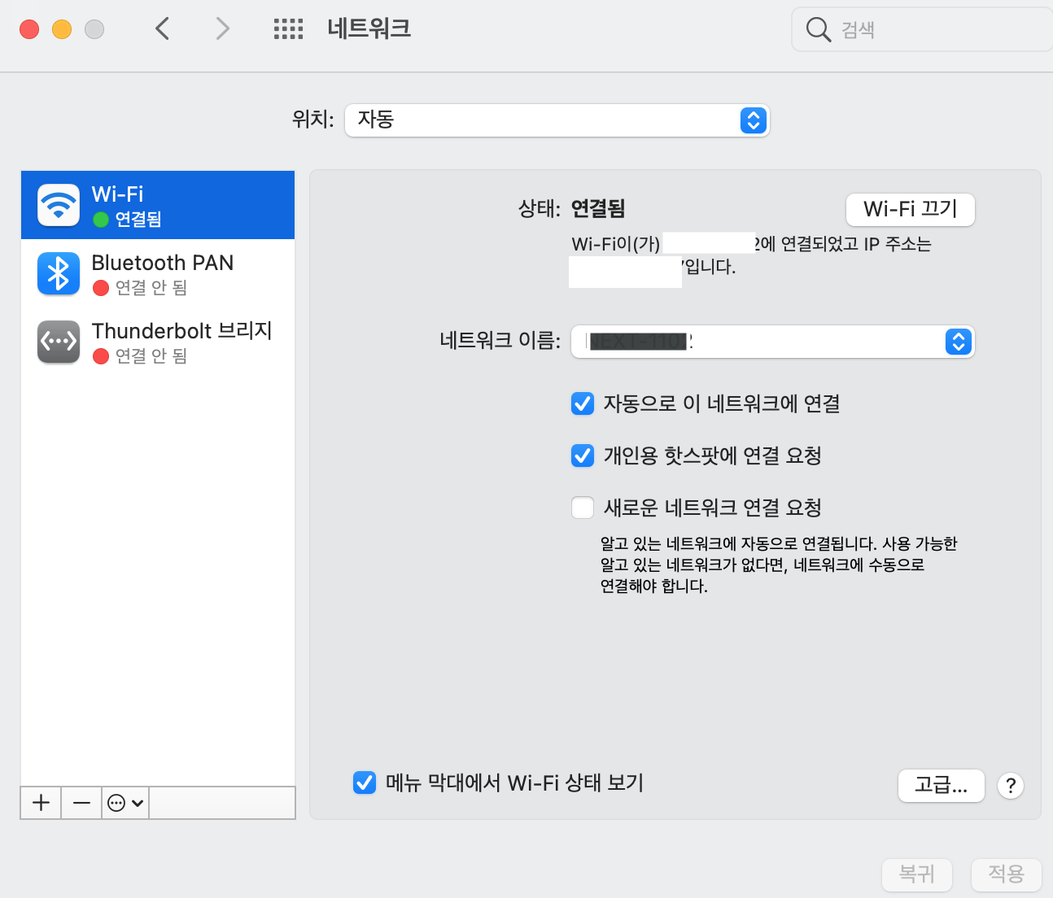Click the 복귀 revert button
This screenshot has height=898, width=1053.
(917, 874)
